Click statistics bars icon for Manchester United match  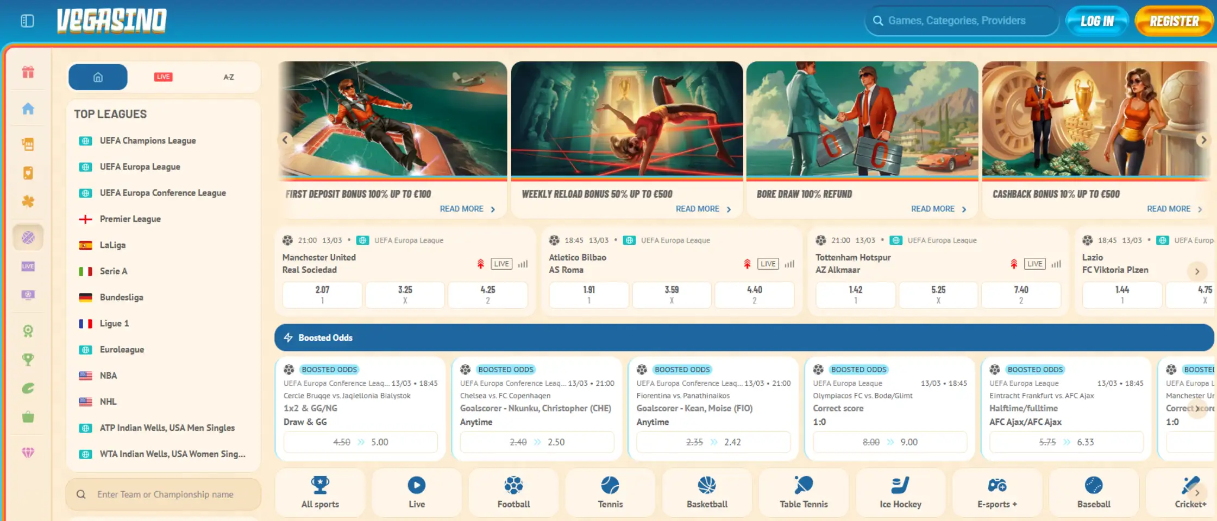(523, 264)
